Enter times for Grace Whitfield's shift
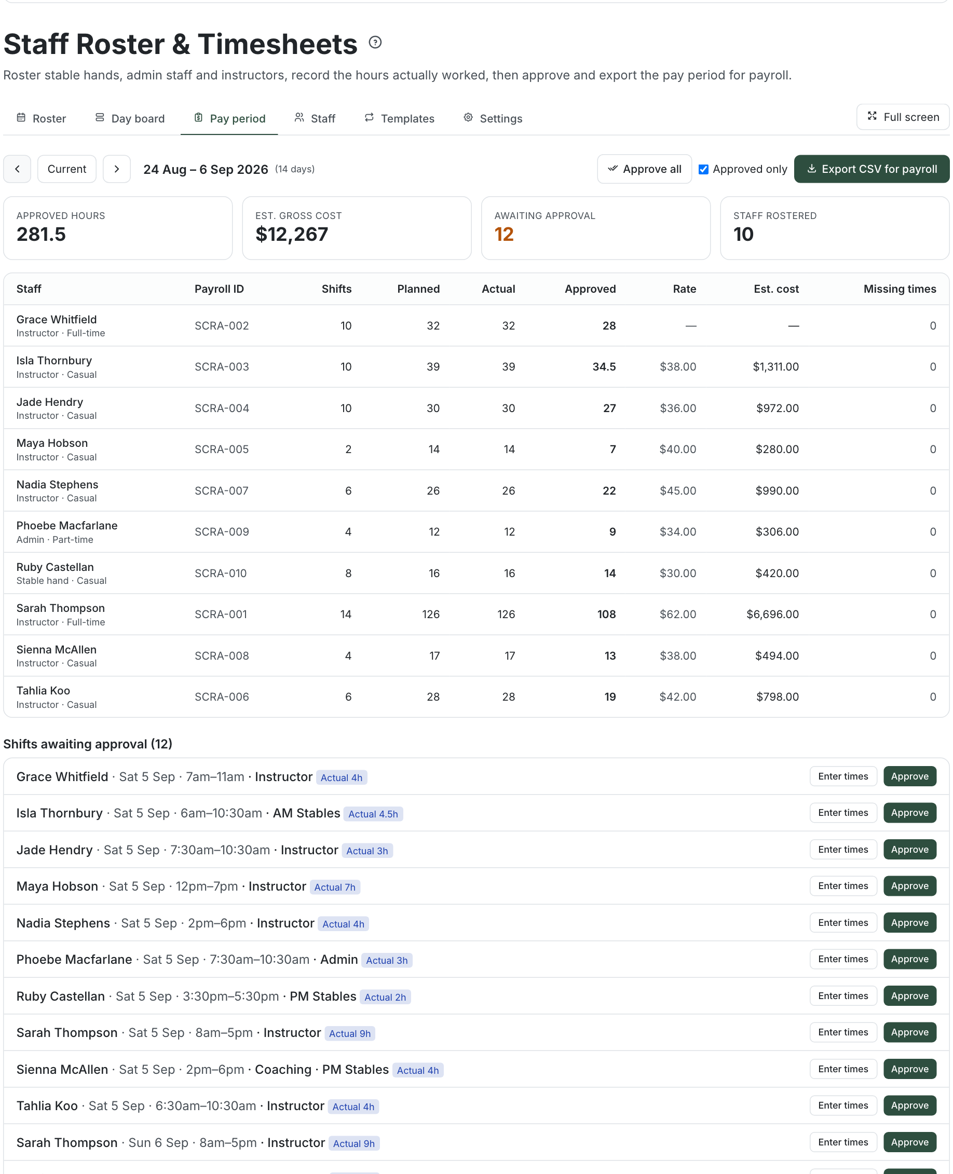 click(x=843, y=776)
